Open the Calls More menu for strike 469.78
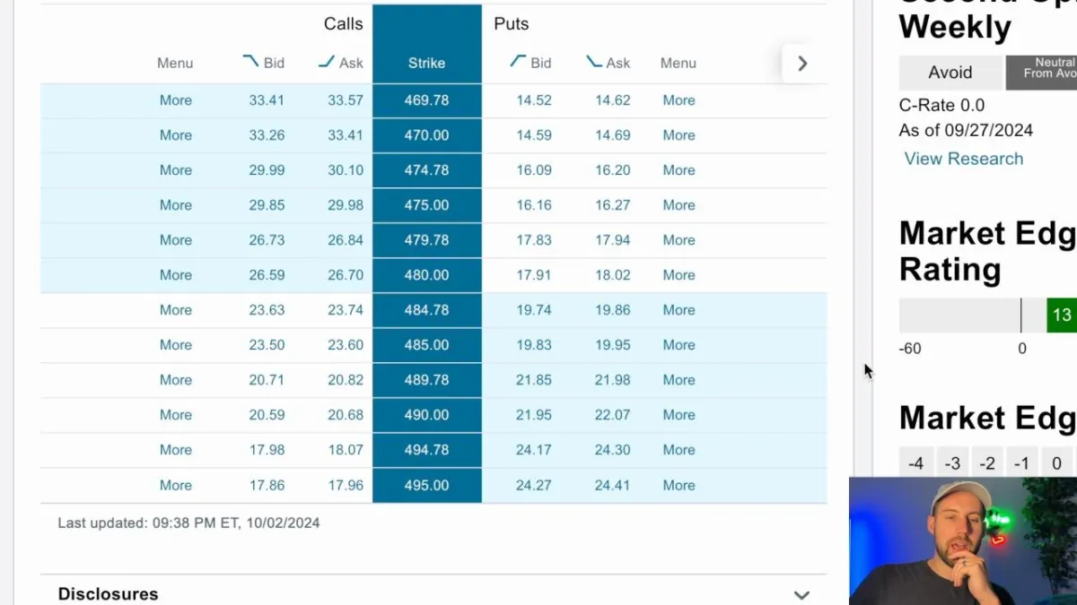The height and width of the screenshot is (605, 1077). pyautogui.click(x=176, y=100)
